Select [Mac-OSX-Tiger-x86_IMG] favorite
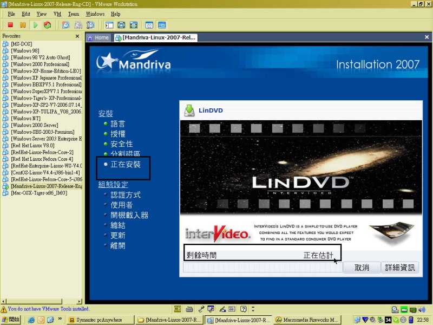433x325 pixels. 39,193
